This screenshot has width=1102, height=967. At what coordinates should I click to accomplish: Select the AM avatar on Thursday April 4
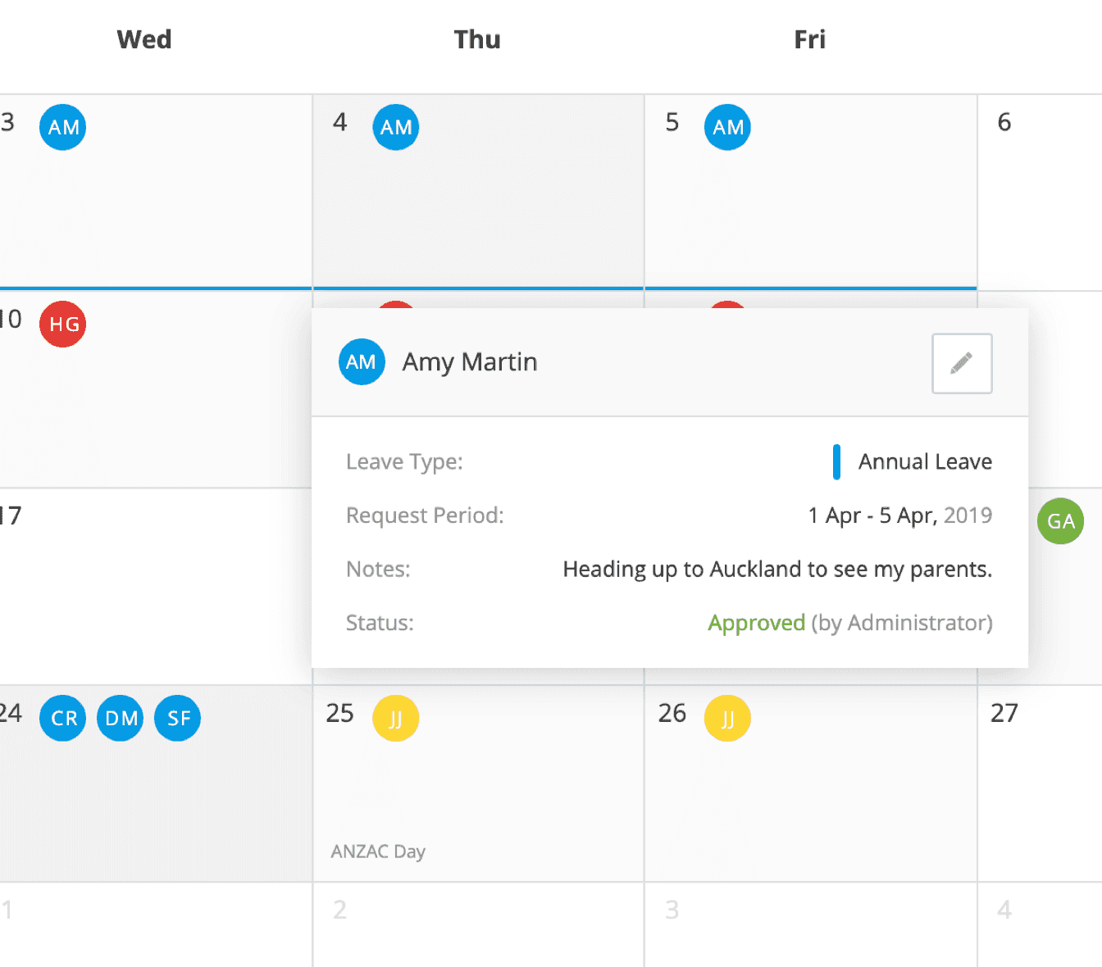pos(396,127)
